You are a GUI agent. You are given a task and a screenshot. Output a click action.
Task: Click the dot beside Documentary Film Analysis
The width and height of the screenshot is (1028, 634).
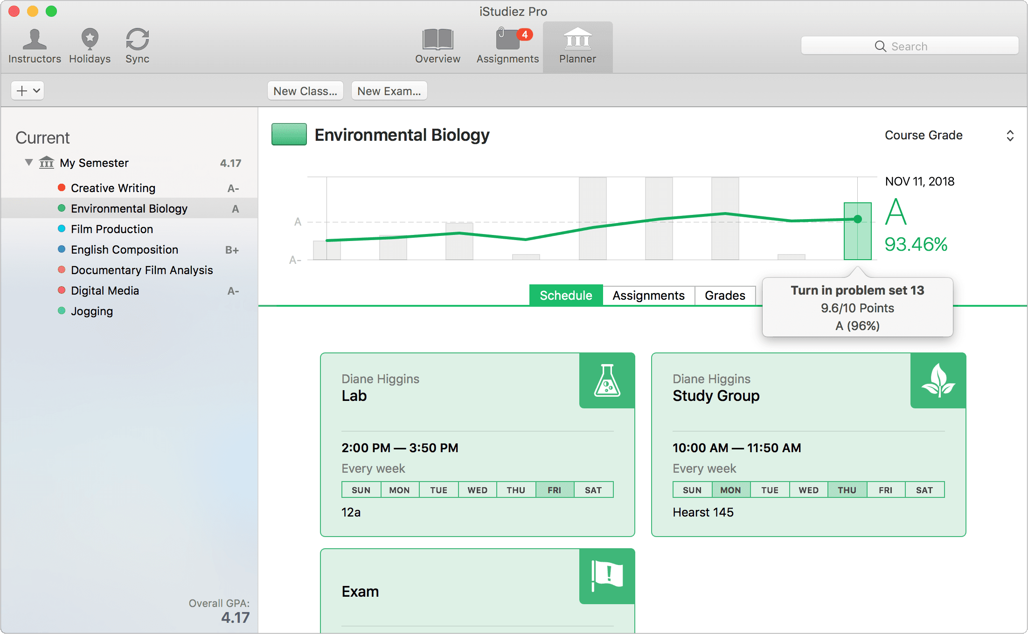click(x=61, y=270)
